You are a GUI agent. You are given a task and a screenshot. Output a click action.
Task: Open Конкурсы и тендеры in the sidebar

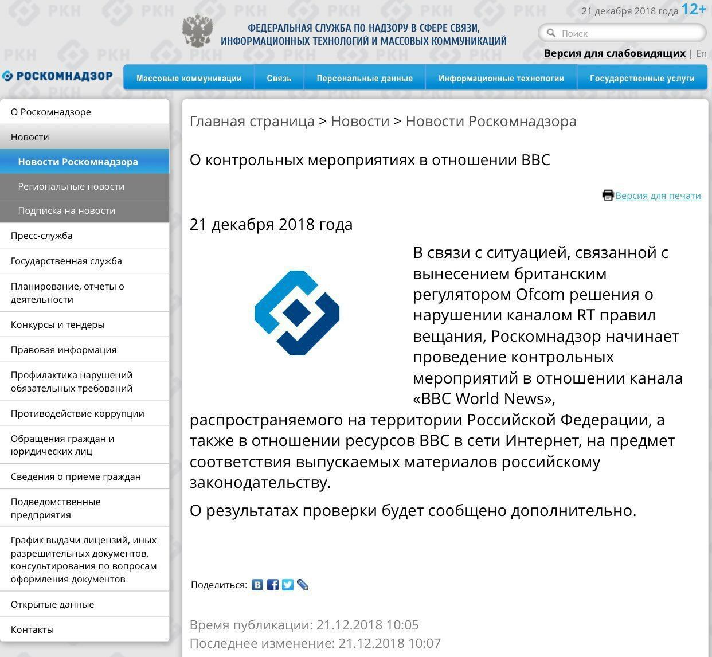[x=85, y=324]
